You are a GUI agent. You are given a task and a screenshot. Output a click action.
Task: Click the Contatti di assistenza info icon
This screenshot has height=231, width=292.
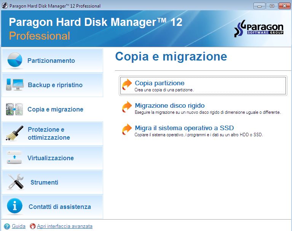tap(15, 206)
